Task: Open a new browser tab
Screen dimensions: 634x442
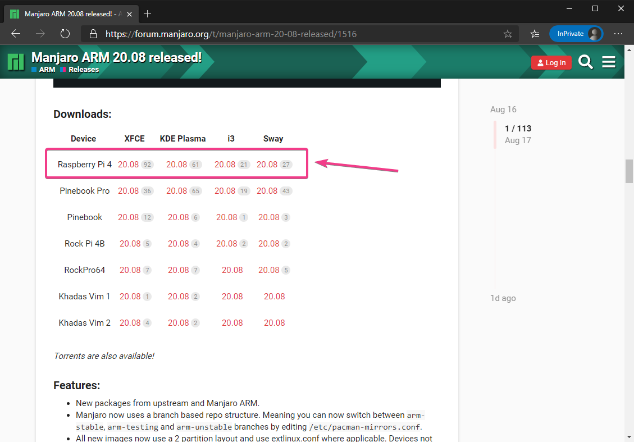Action: pos(148,13)
